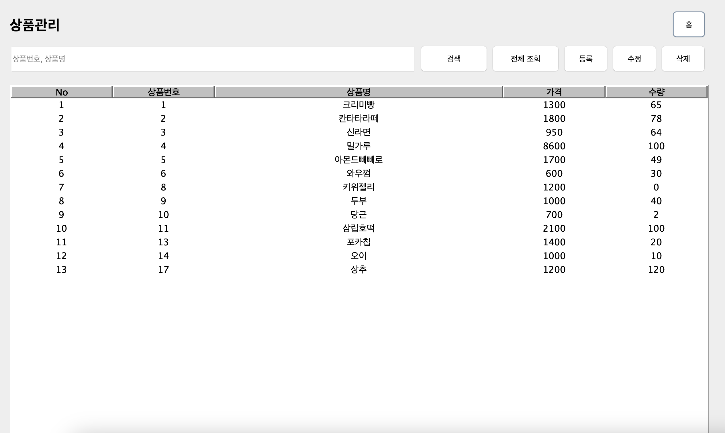Select the 키위젤리 row
The image size is (725, 433).
click(358, 187)
